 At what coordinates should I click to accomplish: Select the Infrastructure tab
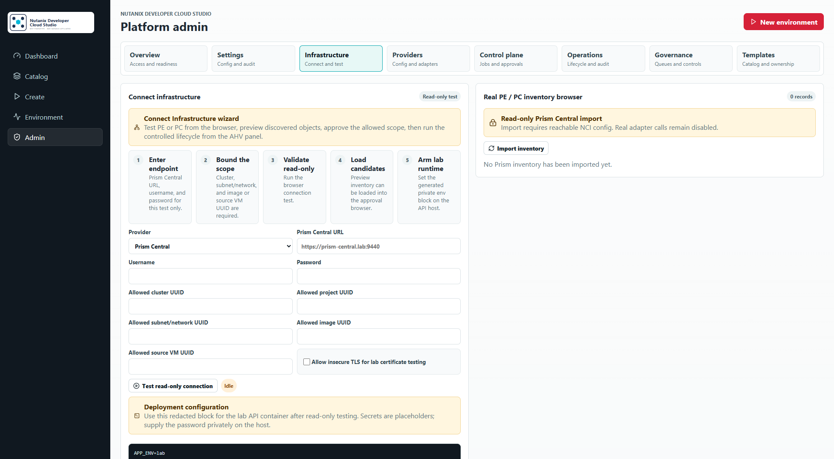[x=341, y=59]
